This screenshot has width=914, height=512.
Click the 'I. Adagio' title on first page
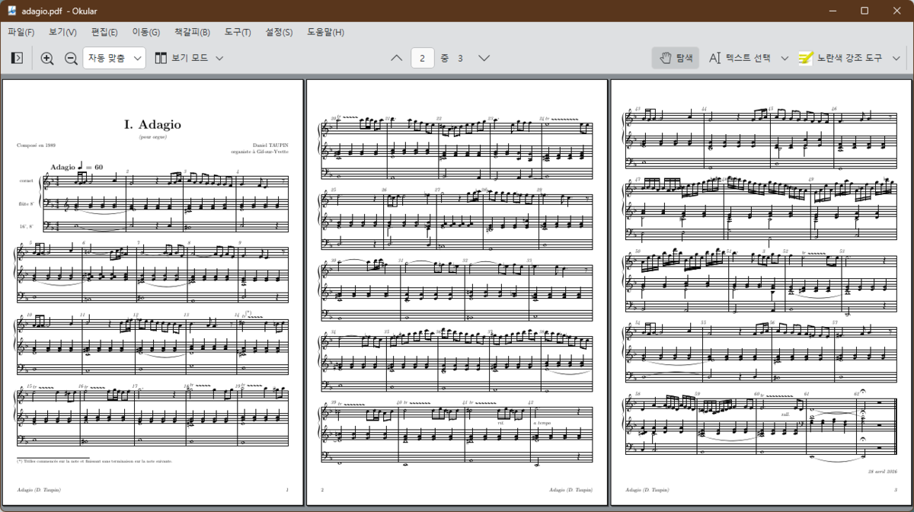[x=152, y=124]
